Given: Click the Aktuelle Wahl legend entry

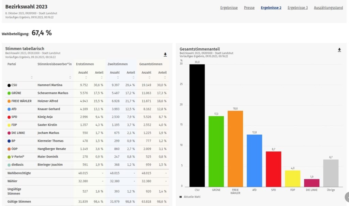Looking at the screenshot, I should click(190, 197).
